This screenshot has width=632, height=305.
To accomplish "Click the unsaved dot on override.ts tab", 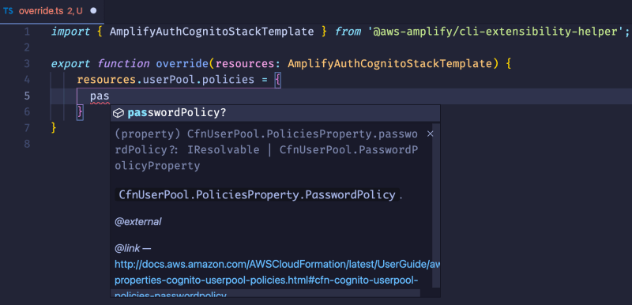I will 93,11.
